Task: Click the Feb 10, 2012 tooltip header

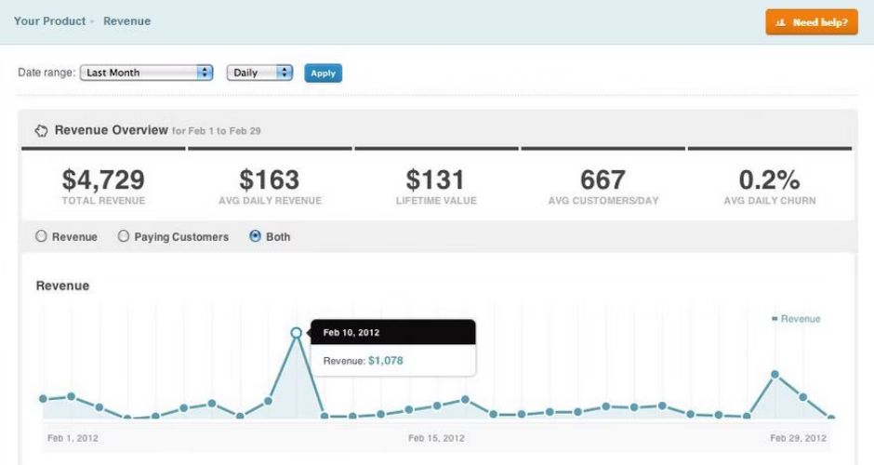Action: tap(393, 332)
